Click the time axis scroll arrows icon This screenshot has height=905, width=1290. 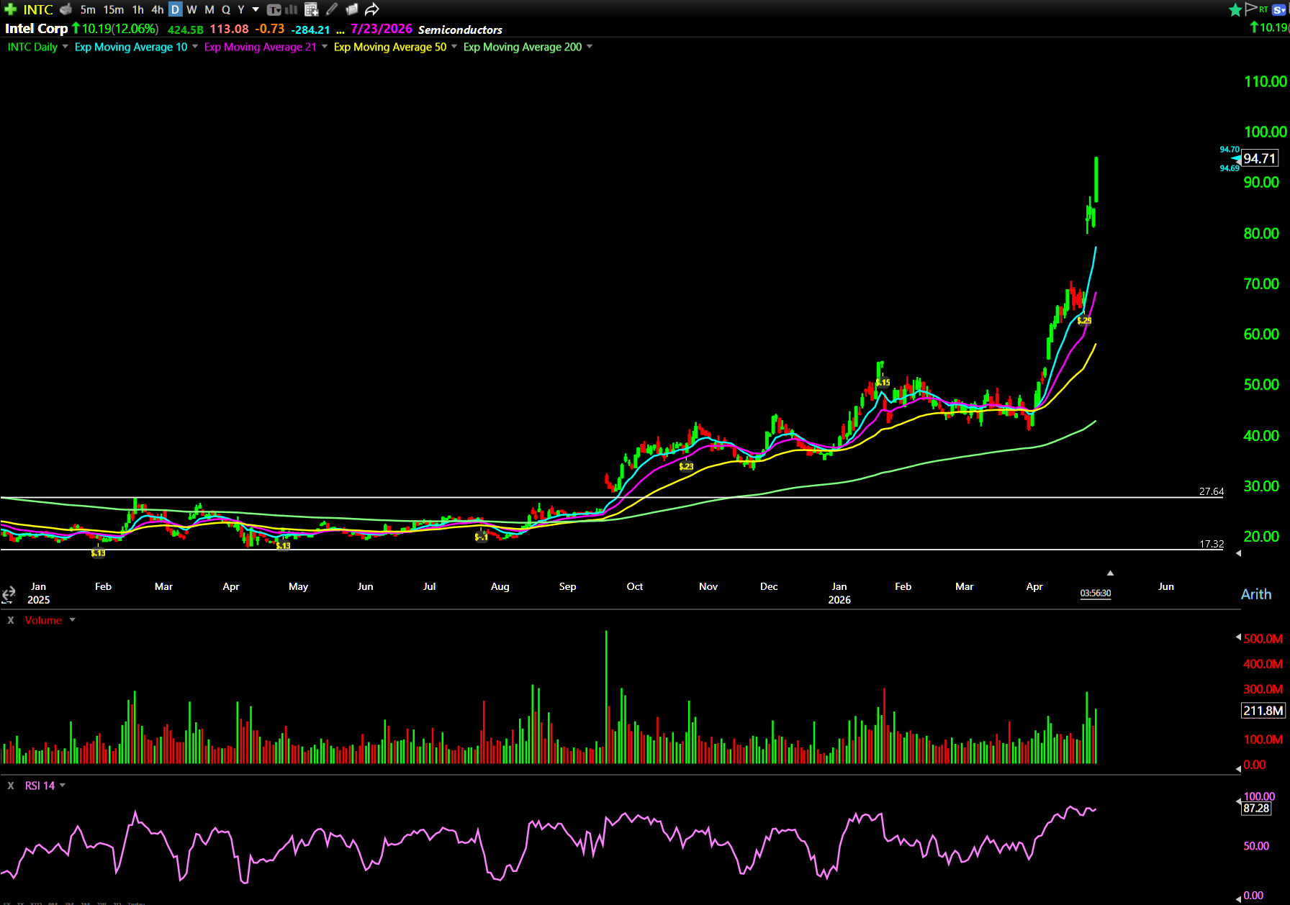(9, 594)
